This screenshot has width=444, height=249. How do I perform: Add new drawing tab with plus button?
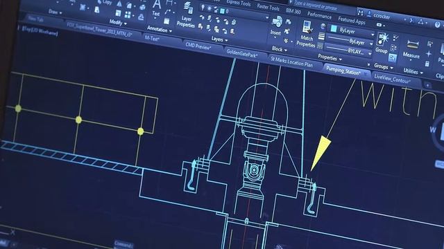point(428,85)
